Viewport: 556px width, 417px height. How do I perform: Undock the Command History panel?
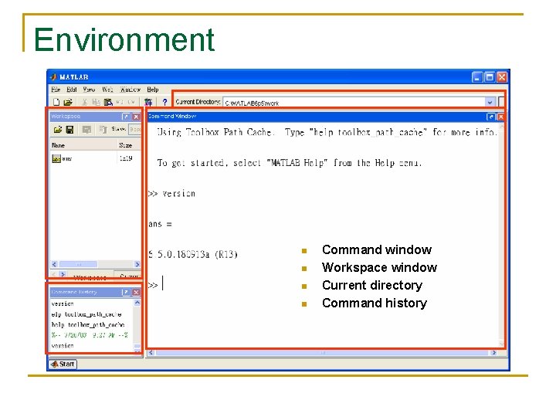coord(126,292)
